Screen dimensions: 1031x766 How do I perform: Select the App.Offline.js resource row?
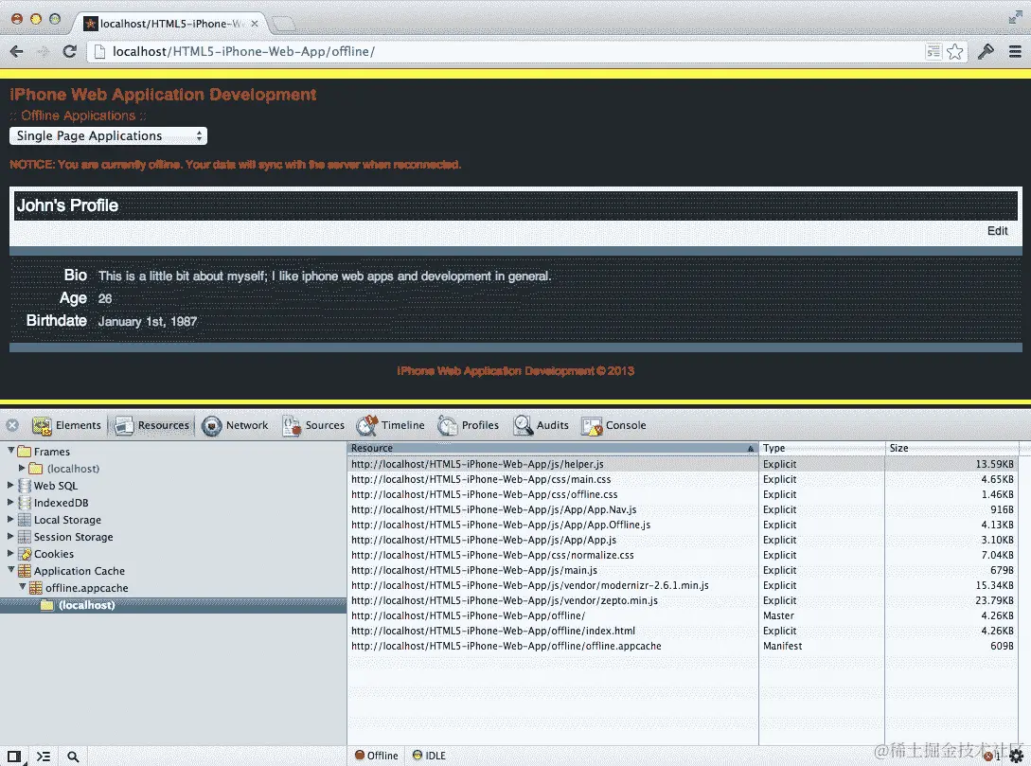tap(683, 525)
